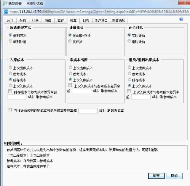
Task: Enable 结存成本与参考成本差异率超 checkbox
Action: pos(10,91)
